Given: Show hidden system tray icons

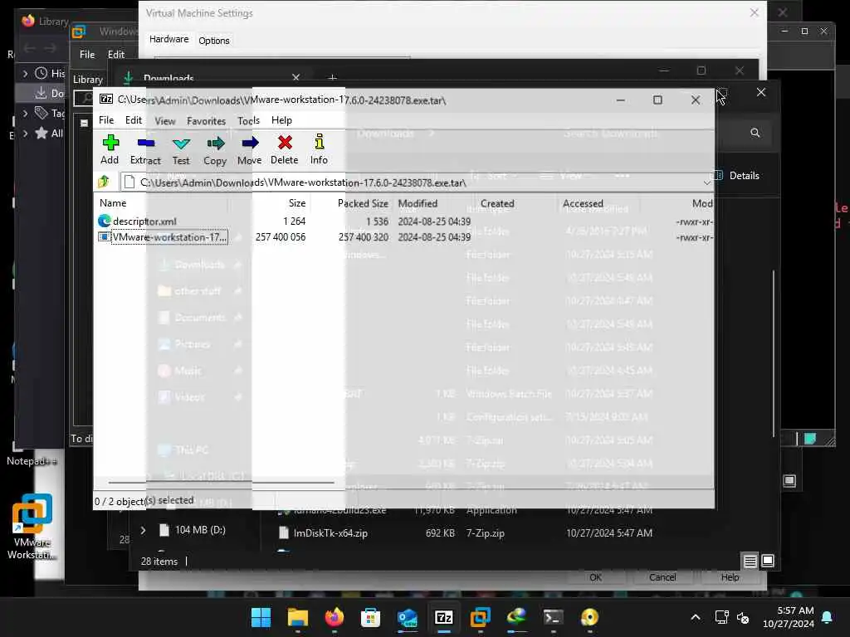Looking at the screenshot, I should (x=696, y=617).
